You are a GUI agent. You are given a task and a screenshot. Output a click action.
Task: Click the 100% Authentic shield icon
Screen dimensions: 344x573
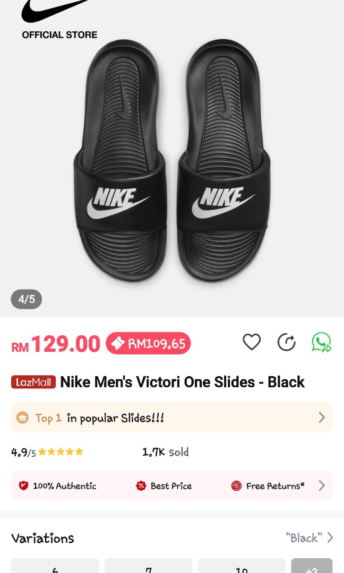(22, 485)
